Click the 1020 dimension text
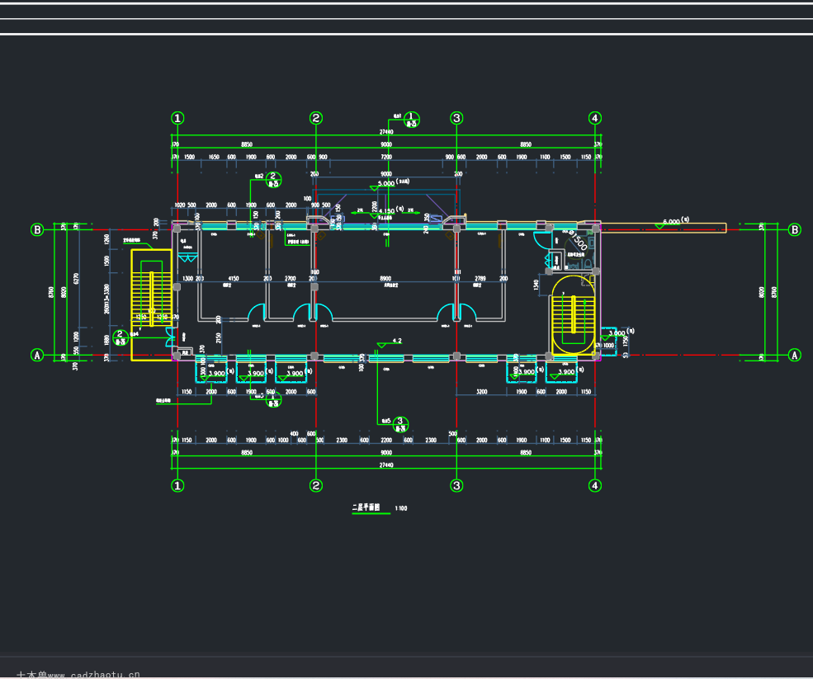This screenshot has height=679, width=813. tap(179, 205)
